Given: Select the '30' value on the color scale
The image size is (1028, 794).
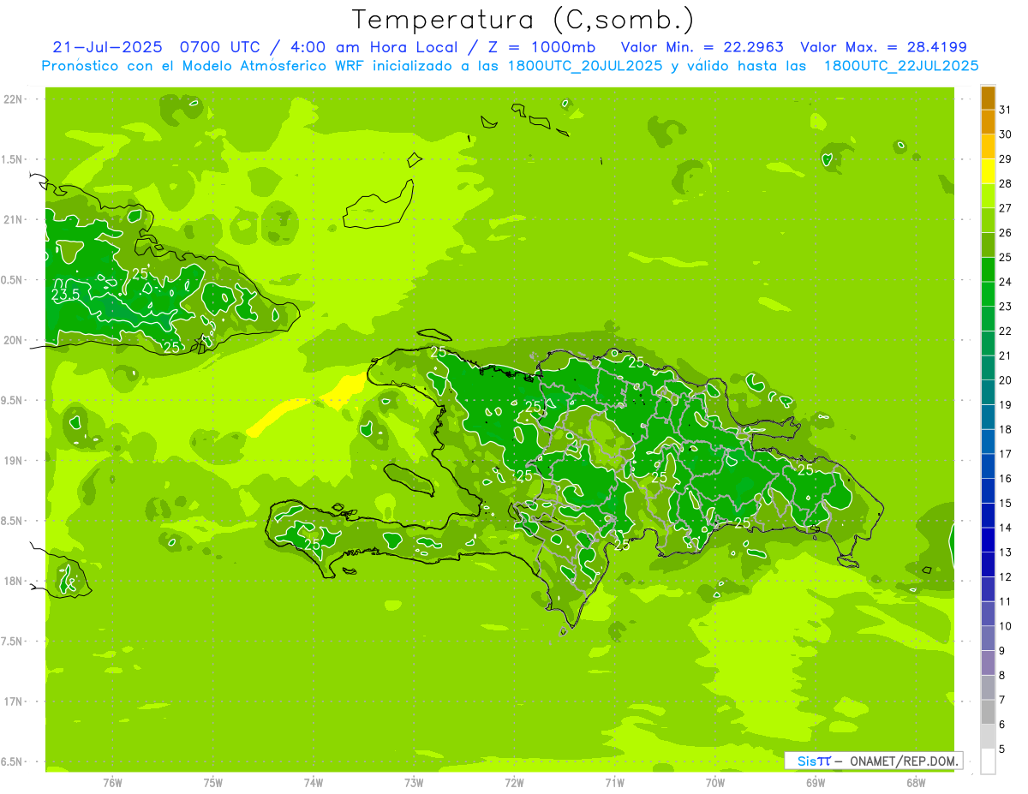Looking at the screenshot, I should (x=1006, y=134).
